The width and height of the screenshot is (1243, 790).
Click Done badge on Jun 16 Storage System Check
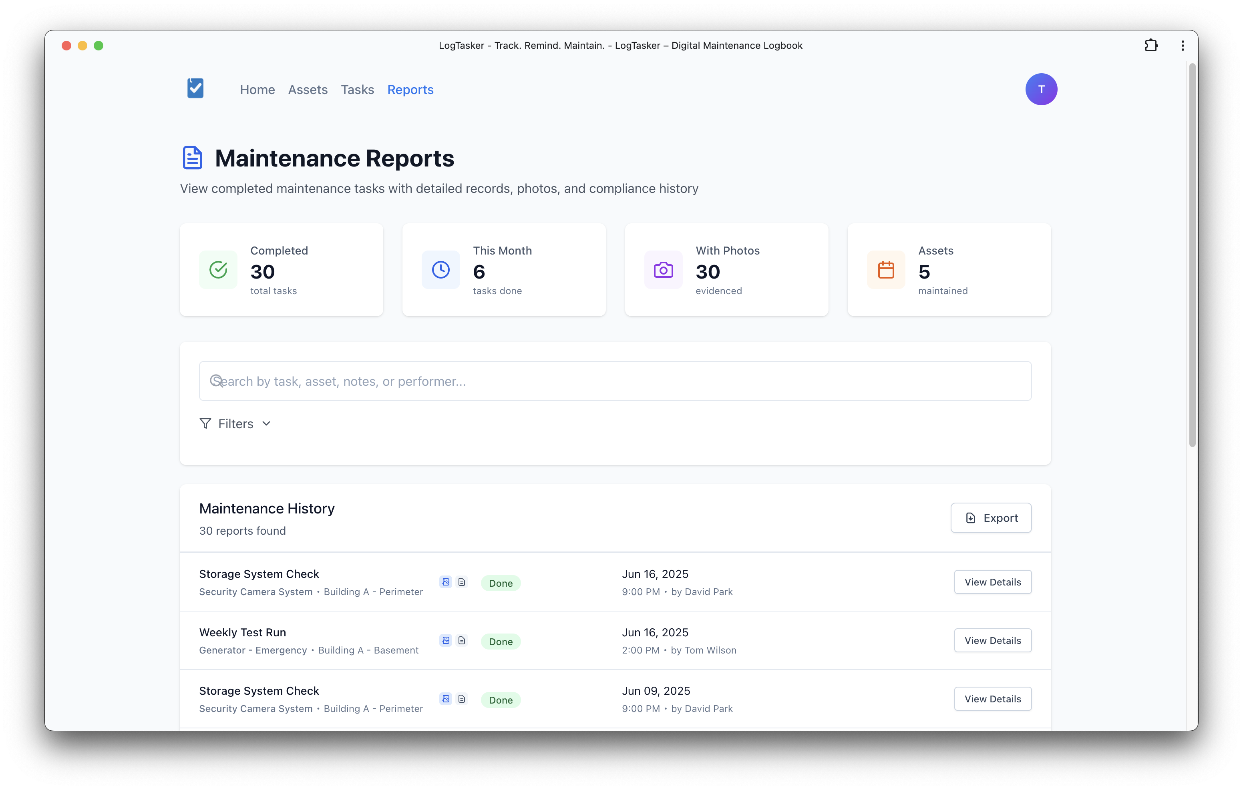point(500,583)
